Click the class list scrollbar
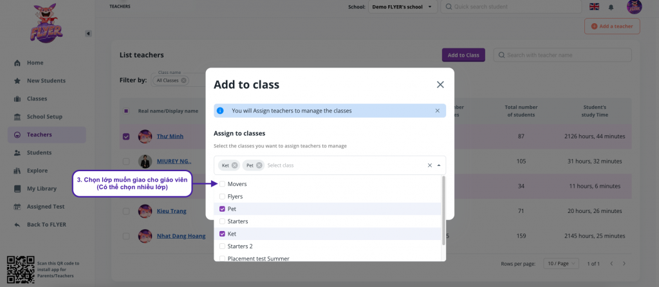The image size is (659, 287). pyautogui.click(x=443, y=212)
